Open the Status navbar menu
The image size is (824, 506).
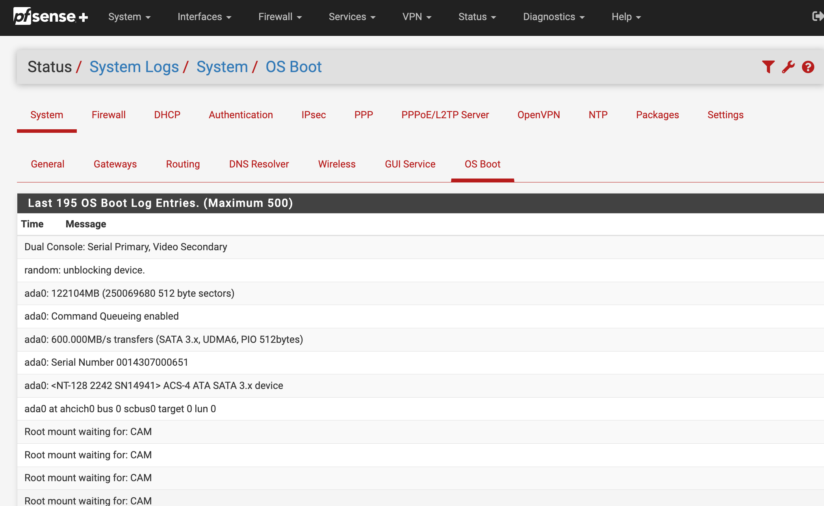[x=477, y=17]
